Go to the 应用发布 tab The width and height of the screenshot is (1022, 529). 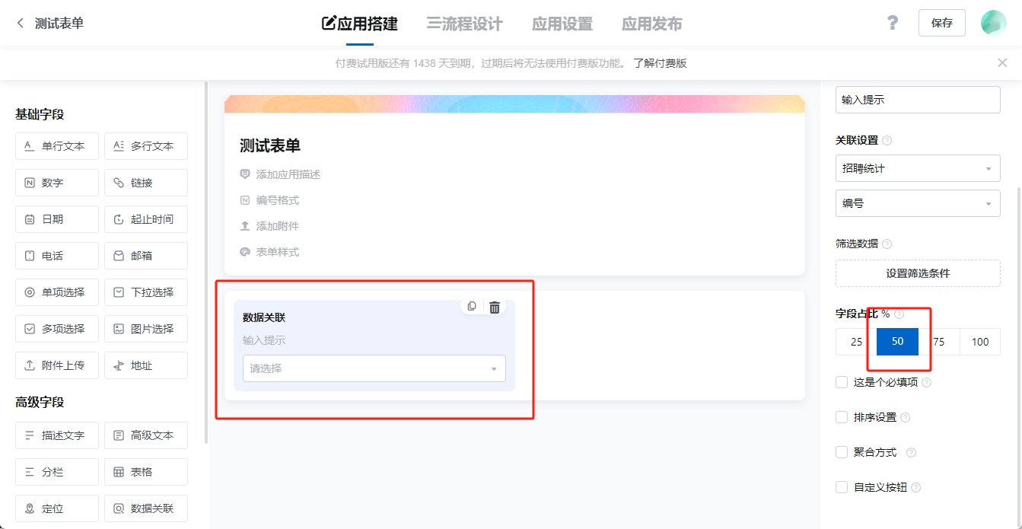coord(651,24)
